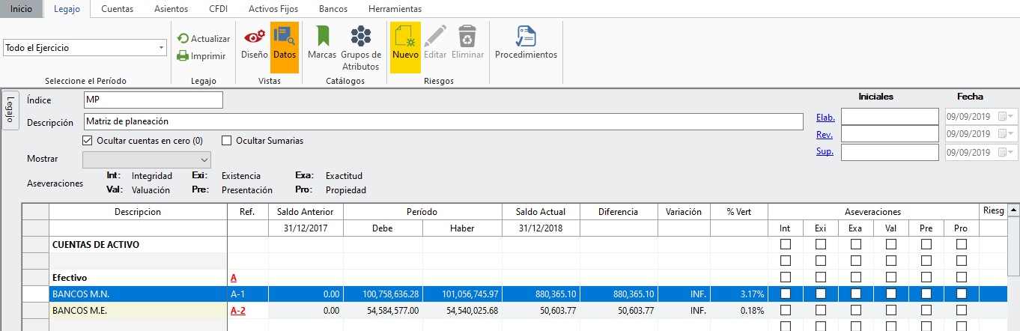The image size is (1020, 331).
Task: Switch to Diseño view
Action: pyautogui.click(x=254, y=43)
